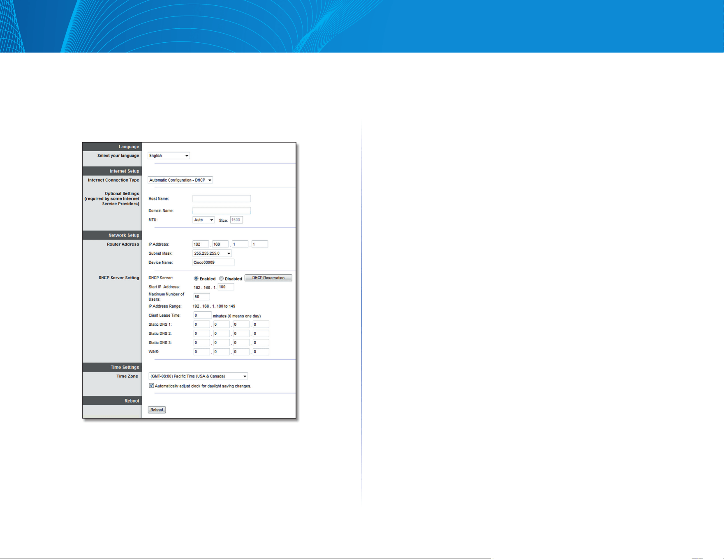This screenshot has height=559, width=724.
Task: Open the MTU Auto dropdown
Action: point(204,220)
